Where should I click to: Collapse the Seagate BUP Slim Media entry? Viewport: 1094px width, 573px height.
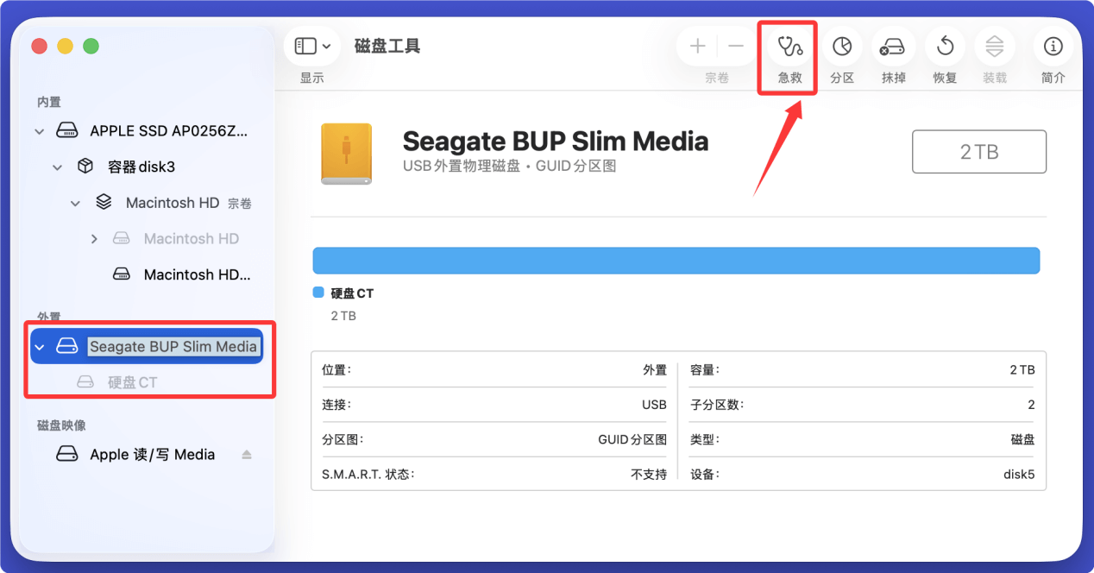tap(37, 346)
